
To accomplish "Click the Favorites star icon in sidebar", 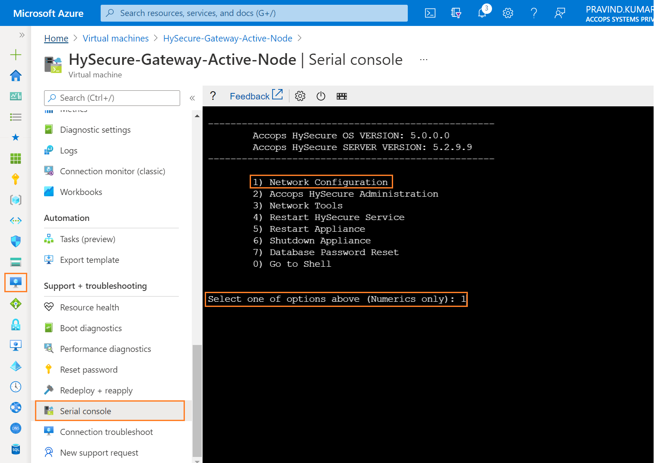I will (x=16, y=137).
